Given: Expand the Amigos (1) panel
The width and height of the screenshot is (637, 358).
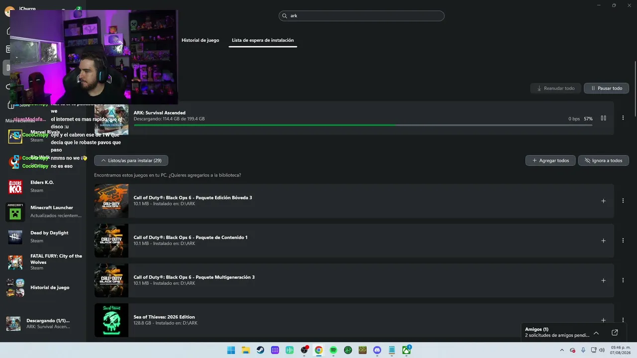Looking at the screenshot, I should click(596, 333).
